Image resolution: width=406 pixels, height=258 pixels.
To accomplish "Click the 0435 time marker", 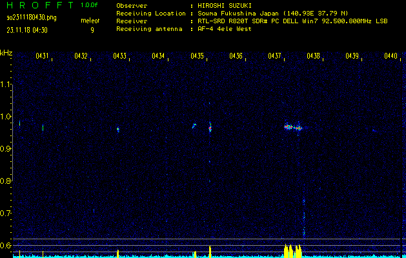I will coord(197,56).
